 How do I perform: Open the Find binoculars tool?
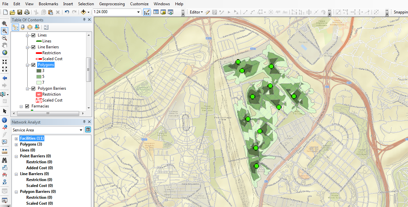point(5,160)
